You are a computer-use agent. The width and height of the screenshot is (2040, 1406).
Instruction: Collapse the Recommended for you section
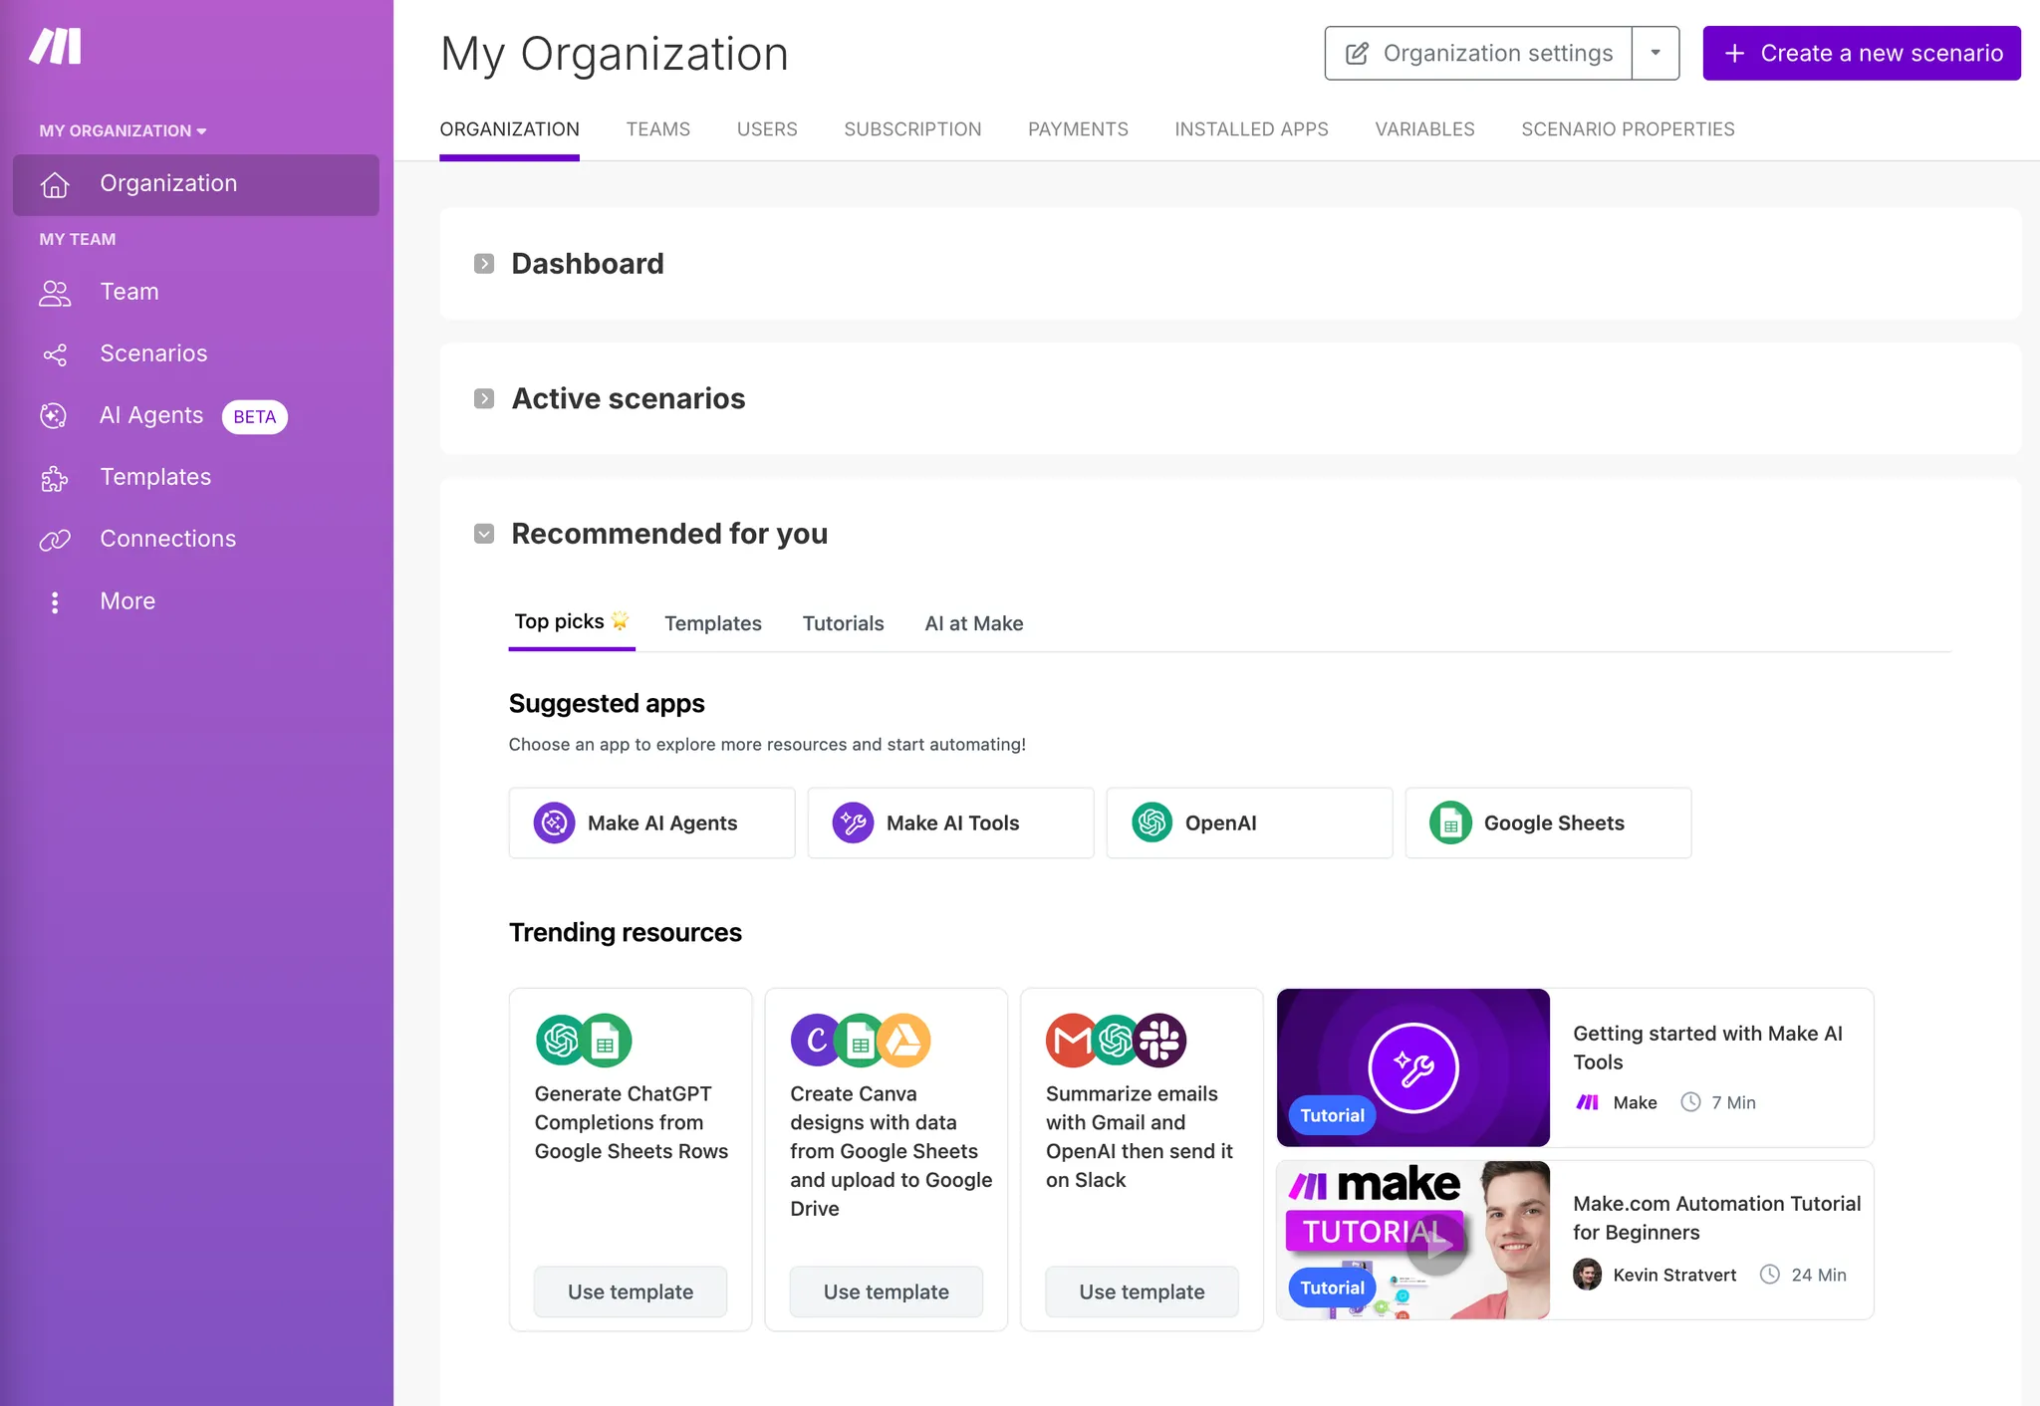tap(484, 534)
